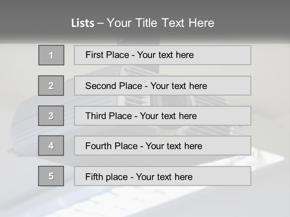Click the words Third Place
This screenshot has height=217, width=290.
click(x=108, y=116)
